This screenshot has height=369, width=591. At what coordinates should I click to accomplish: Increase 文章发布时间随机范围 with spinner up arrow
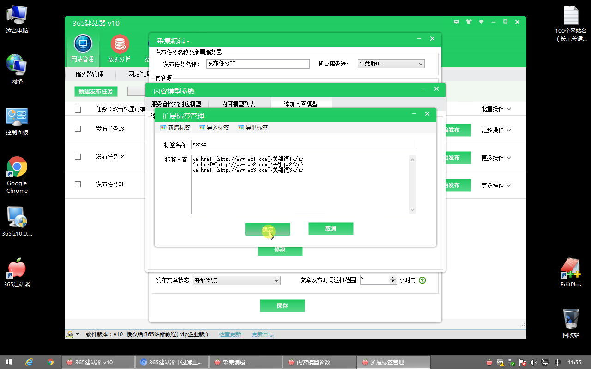coord(393,278)
